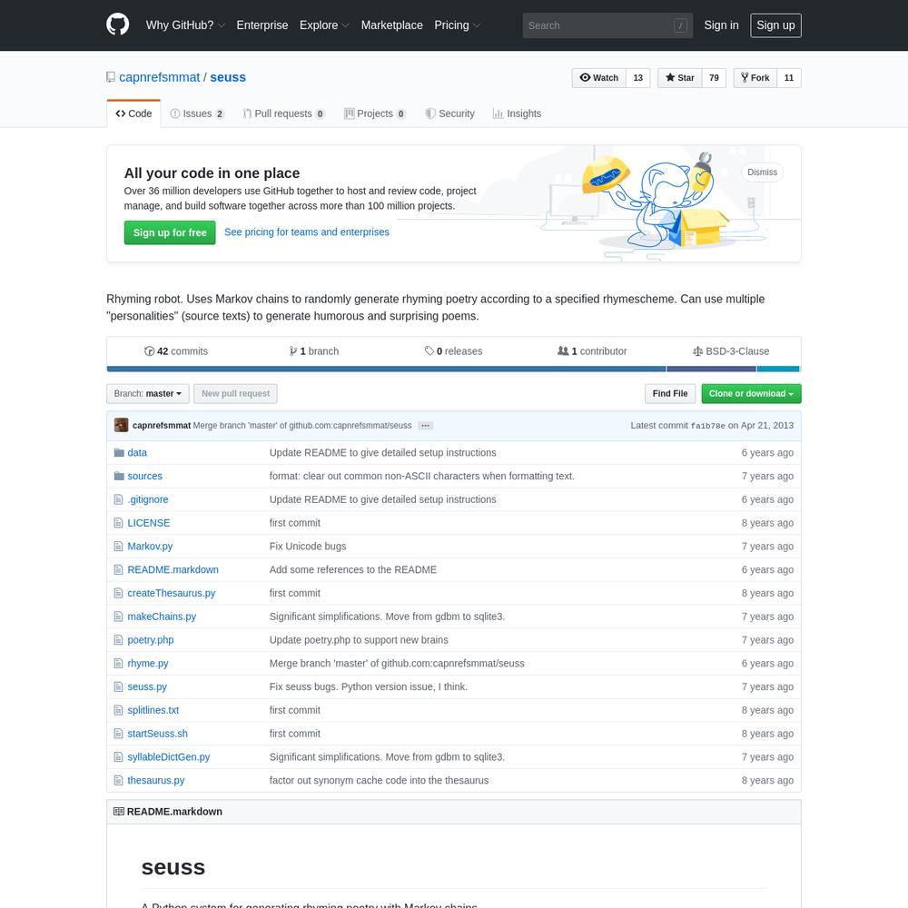Click Sign up for free
Image resolution: width=908 pixels, height=908 pixels.
170,232
